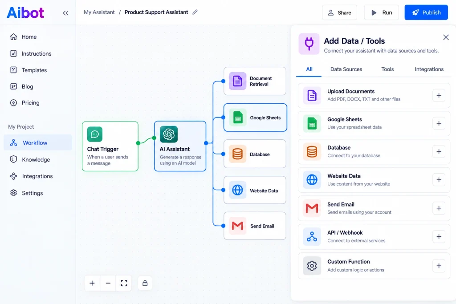The width and height of the screenshot is (456, 304).
Task: Select the Database node on canvas
Action: click(x=255, y=154)
